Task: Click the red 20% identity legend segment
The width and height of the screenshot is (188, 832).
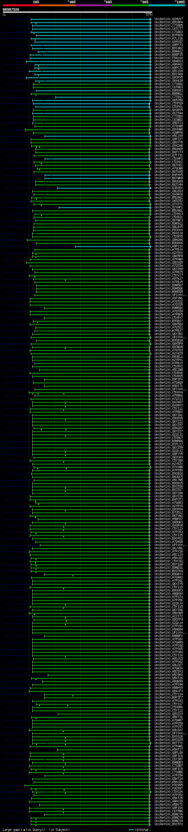Action: tap(21, 5)
